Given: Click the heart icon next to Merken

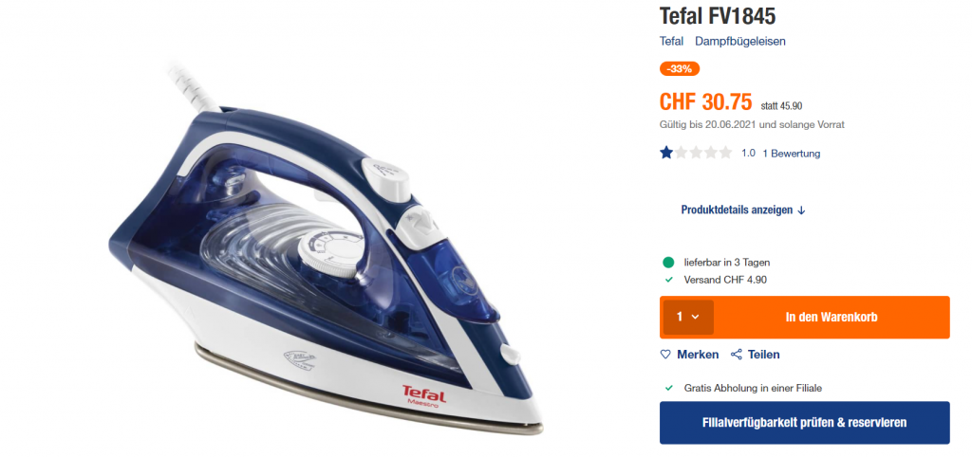Looking at the screenshot, I should [x=665, y=355].
